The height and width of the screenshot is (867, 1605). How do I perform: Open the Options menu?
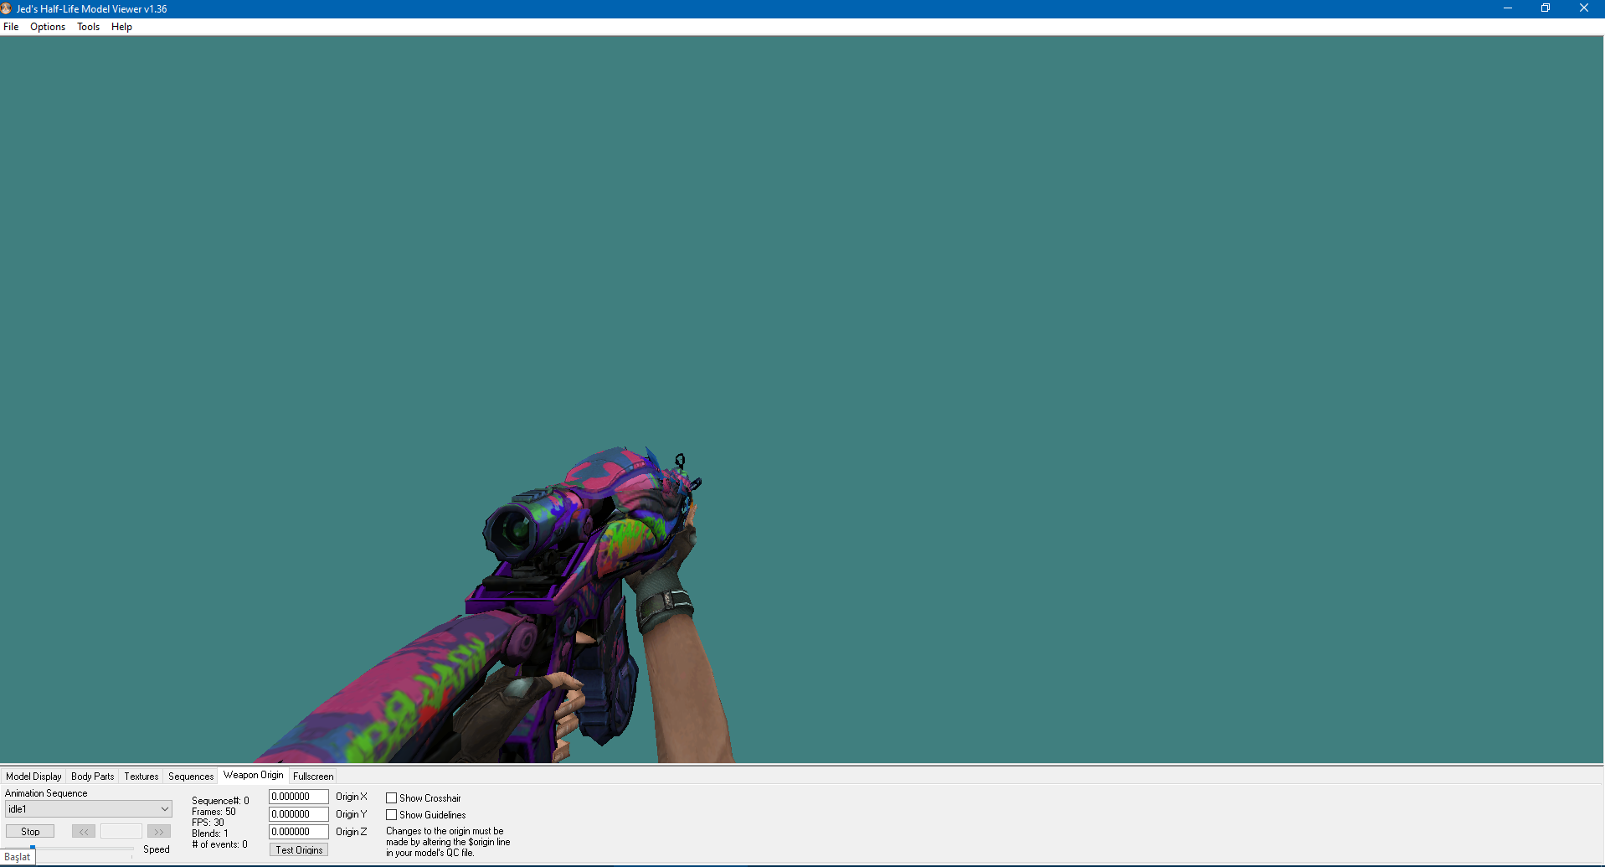(x=48, y=27)
